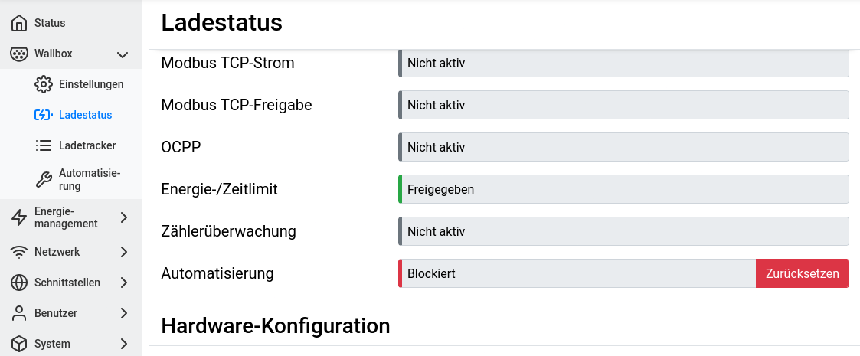The width and height of the screenshot is (860, 356).
Task: Collapse the Wallbox menu chevron
Action: click(x=123, y=54)
